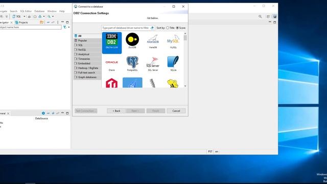The width and height of the screenshot is (327, 184).
Task: Click the DataSource column header
Action: point(41,118)
